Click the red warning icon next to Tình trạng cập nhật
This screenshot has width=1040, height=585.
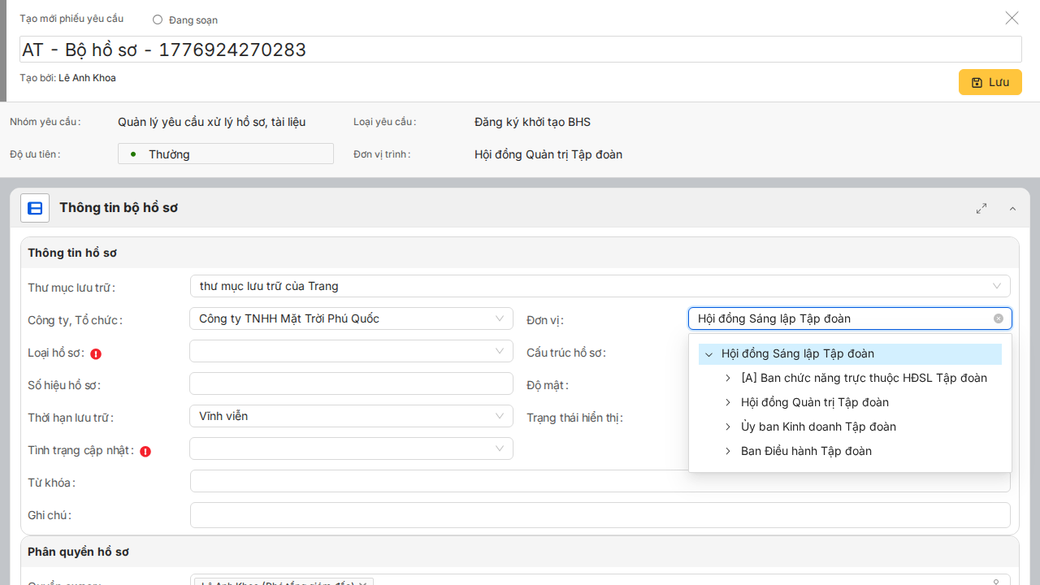[145, 451]
